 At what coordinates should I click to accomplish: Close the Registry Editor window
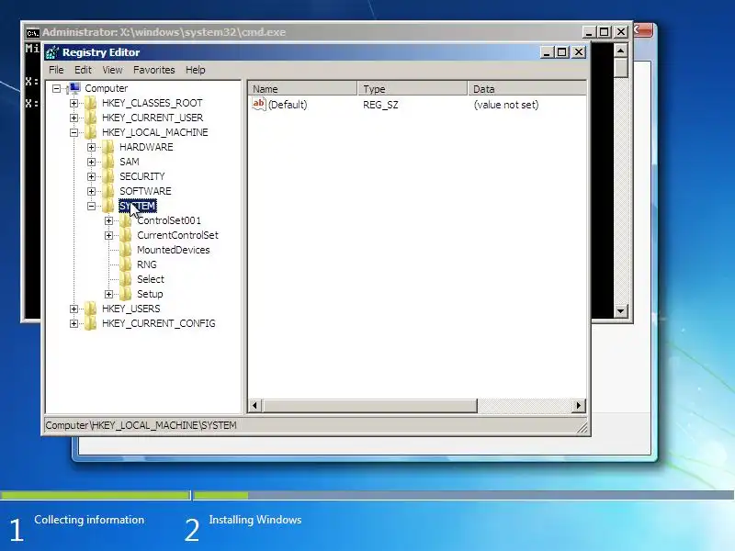(579, 52)
